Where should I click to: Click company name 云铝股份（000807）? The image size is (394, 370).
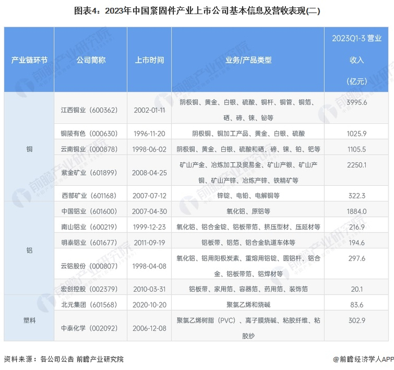click(x=89, y=266)
